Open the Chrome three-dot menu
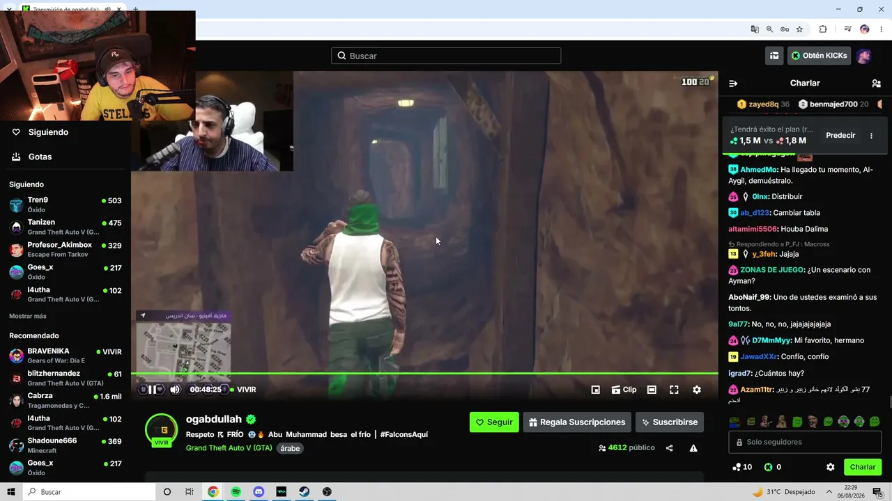892x501 pixels. tap(882, 29)
